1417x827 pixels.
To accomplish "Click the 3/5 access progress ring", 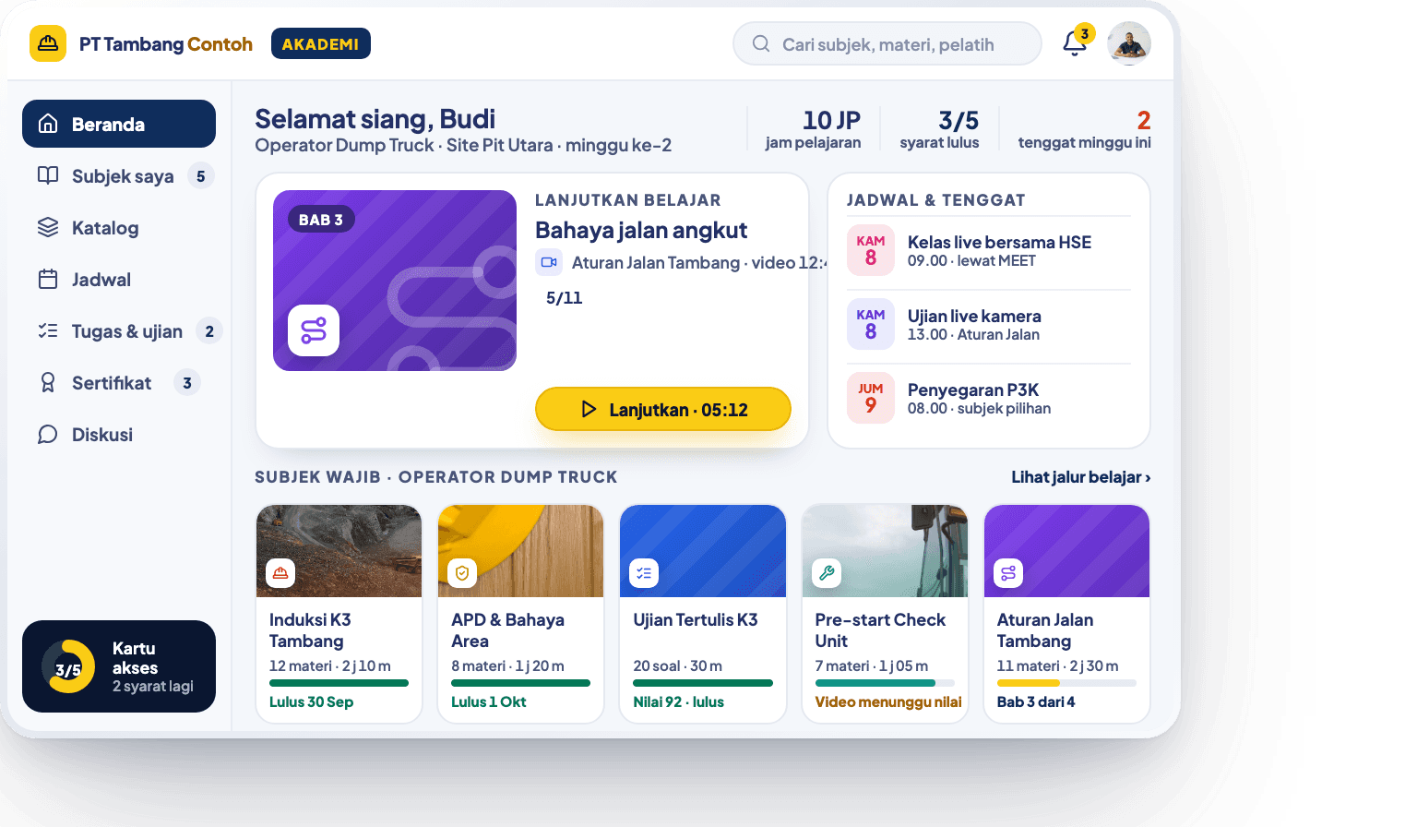I will click(68, 666).
